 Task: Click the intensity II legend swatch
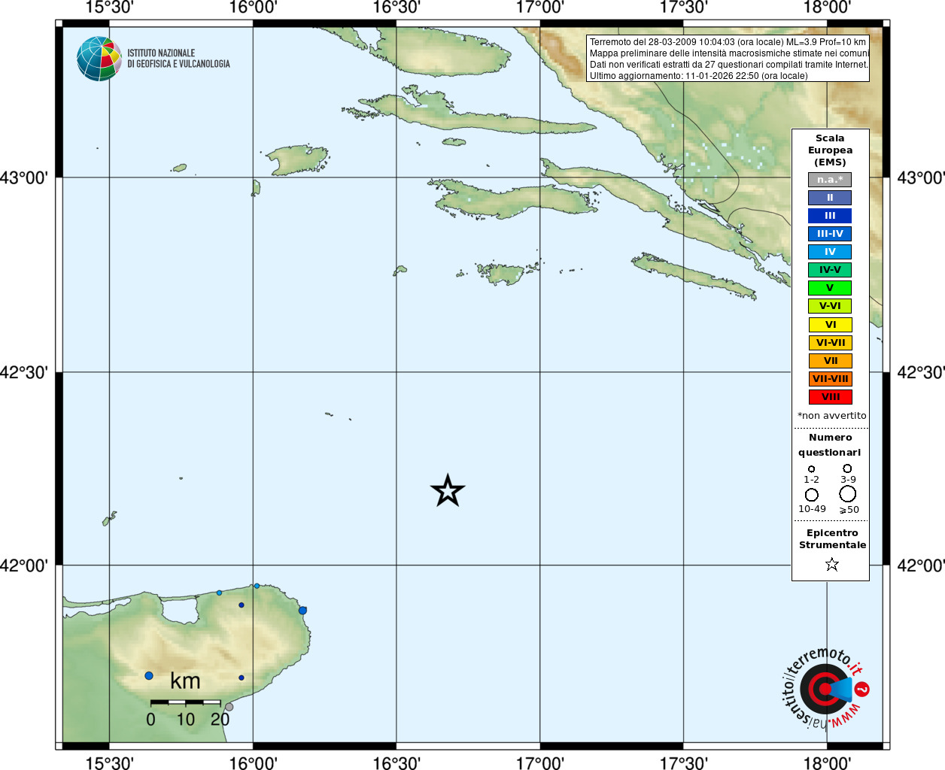(x=830, y=198)
